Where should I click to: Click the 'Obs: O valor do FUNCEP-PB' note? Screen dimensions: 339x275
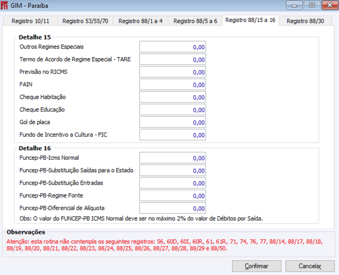click(x=141, y=219)
